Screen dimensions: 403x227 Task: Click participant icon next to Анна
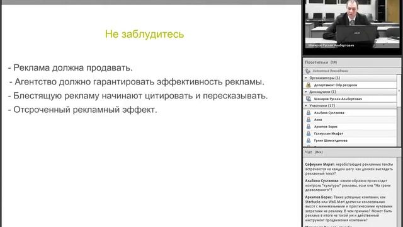pyautogui.click(x=309, y=120)
